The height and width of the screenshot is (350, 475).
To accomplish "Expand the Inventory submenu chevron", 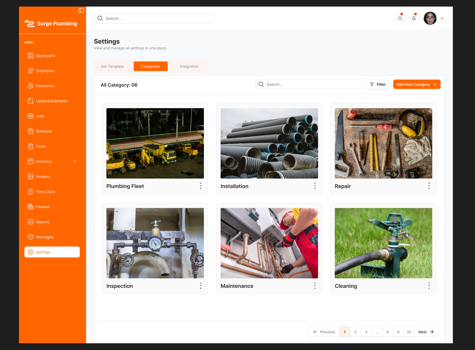I will point(75,162).
